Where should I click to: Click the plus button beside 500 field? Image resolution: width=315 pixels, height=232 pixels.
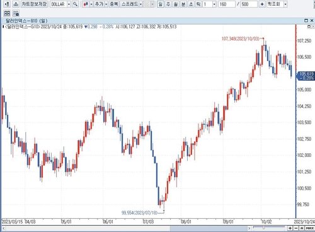pyautogui.click(x=262, y=4)
